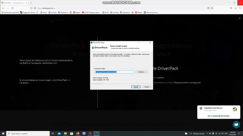Close the DriverPack browser tab

click(x=26, y=3)
